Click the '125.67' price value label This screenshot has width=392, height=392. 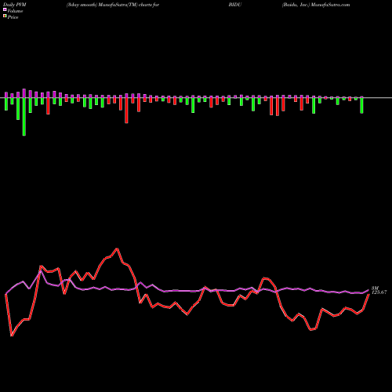tap(379, 292)
